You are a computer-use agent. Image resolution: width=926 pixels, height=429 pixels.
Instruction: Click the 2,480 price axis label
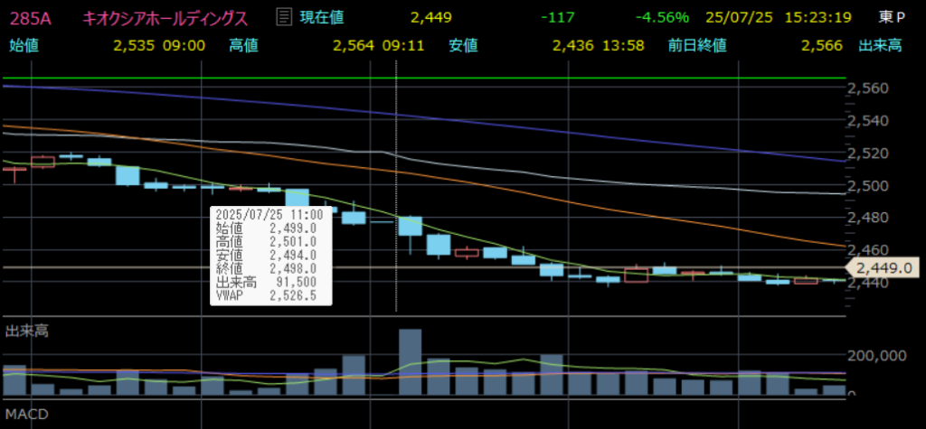(x=867, y=218)
